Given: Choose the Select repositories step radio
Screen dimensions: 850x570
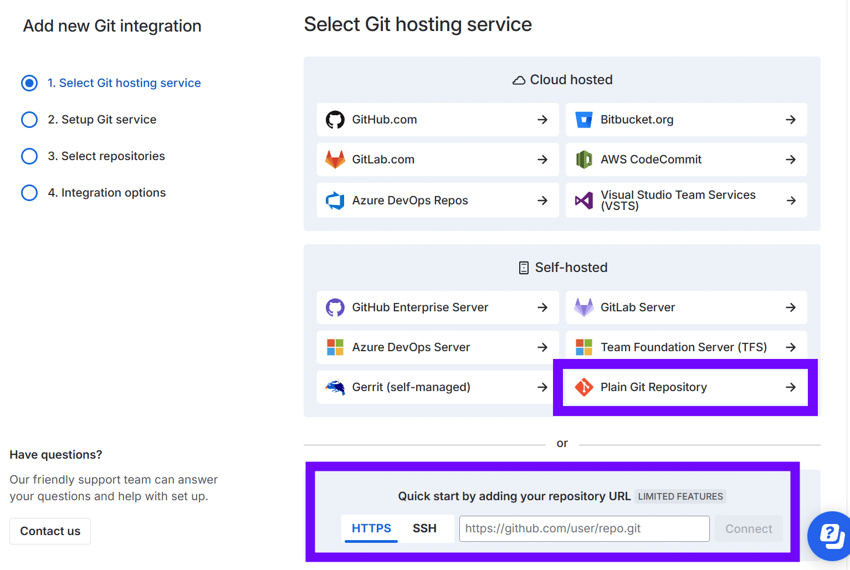Looking at the screenshot, I should (x=29, y=156).
